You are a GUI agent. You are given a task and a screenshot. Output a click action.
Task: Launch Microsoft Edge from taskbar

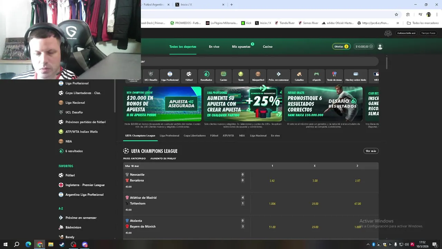(x=28, y=245)
